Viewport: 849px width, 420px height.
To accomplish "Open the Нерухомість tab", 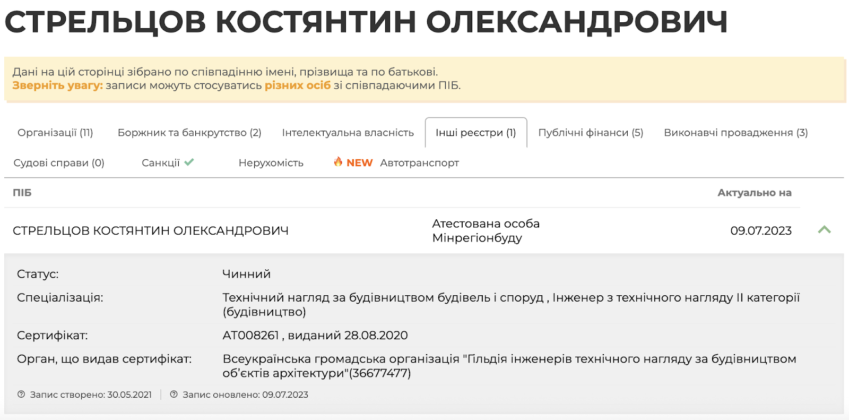I will (x=271, y=163).
